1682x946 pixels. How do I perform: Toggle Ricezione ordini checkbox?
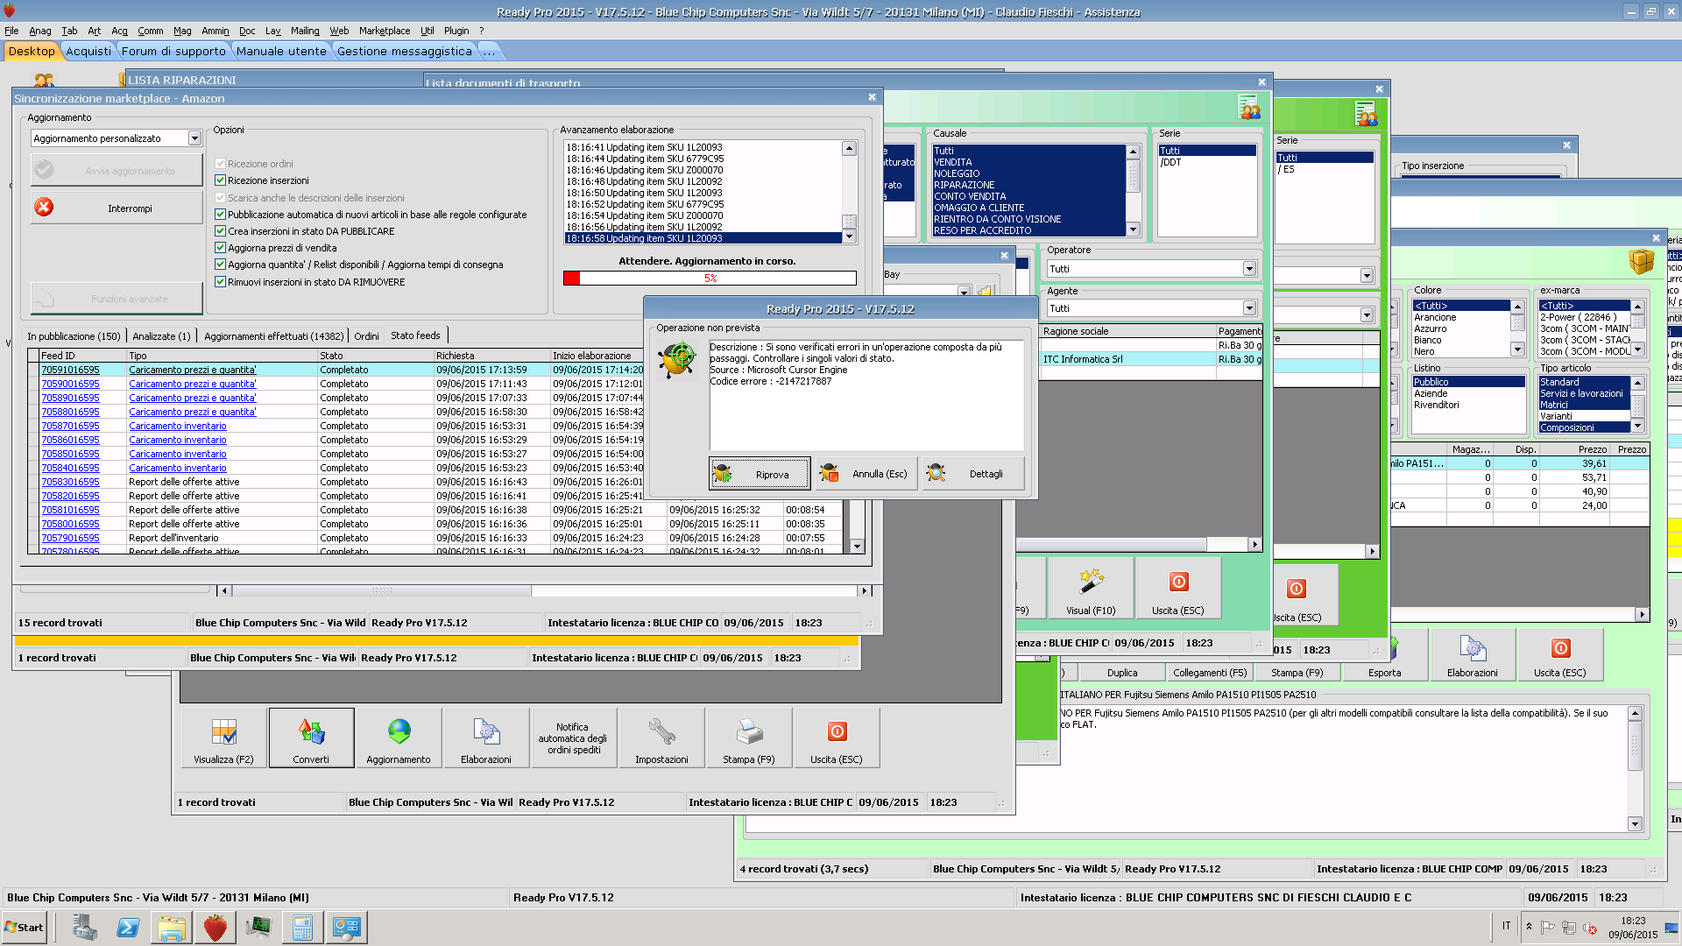pos(221,164)
